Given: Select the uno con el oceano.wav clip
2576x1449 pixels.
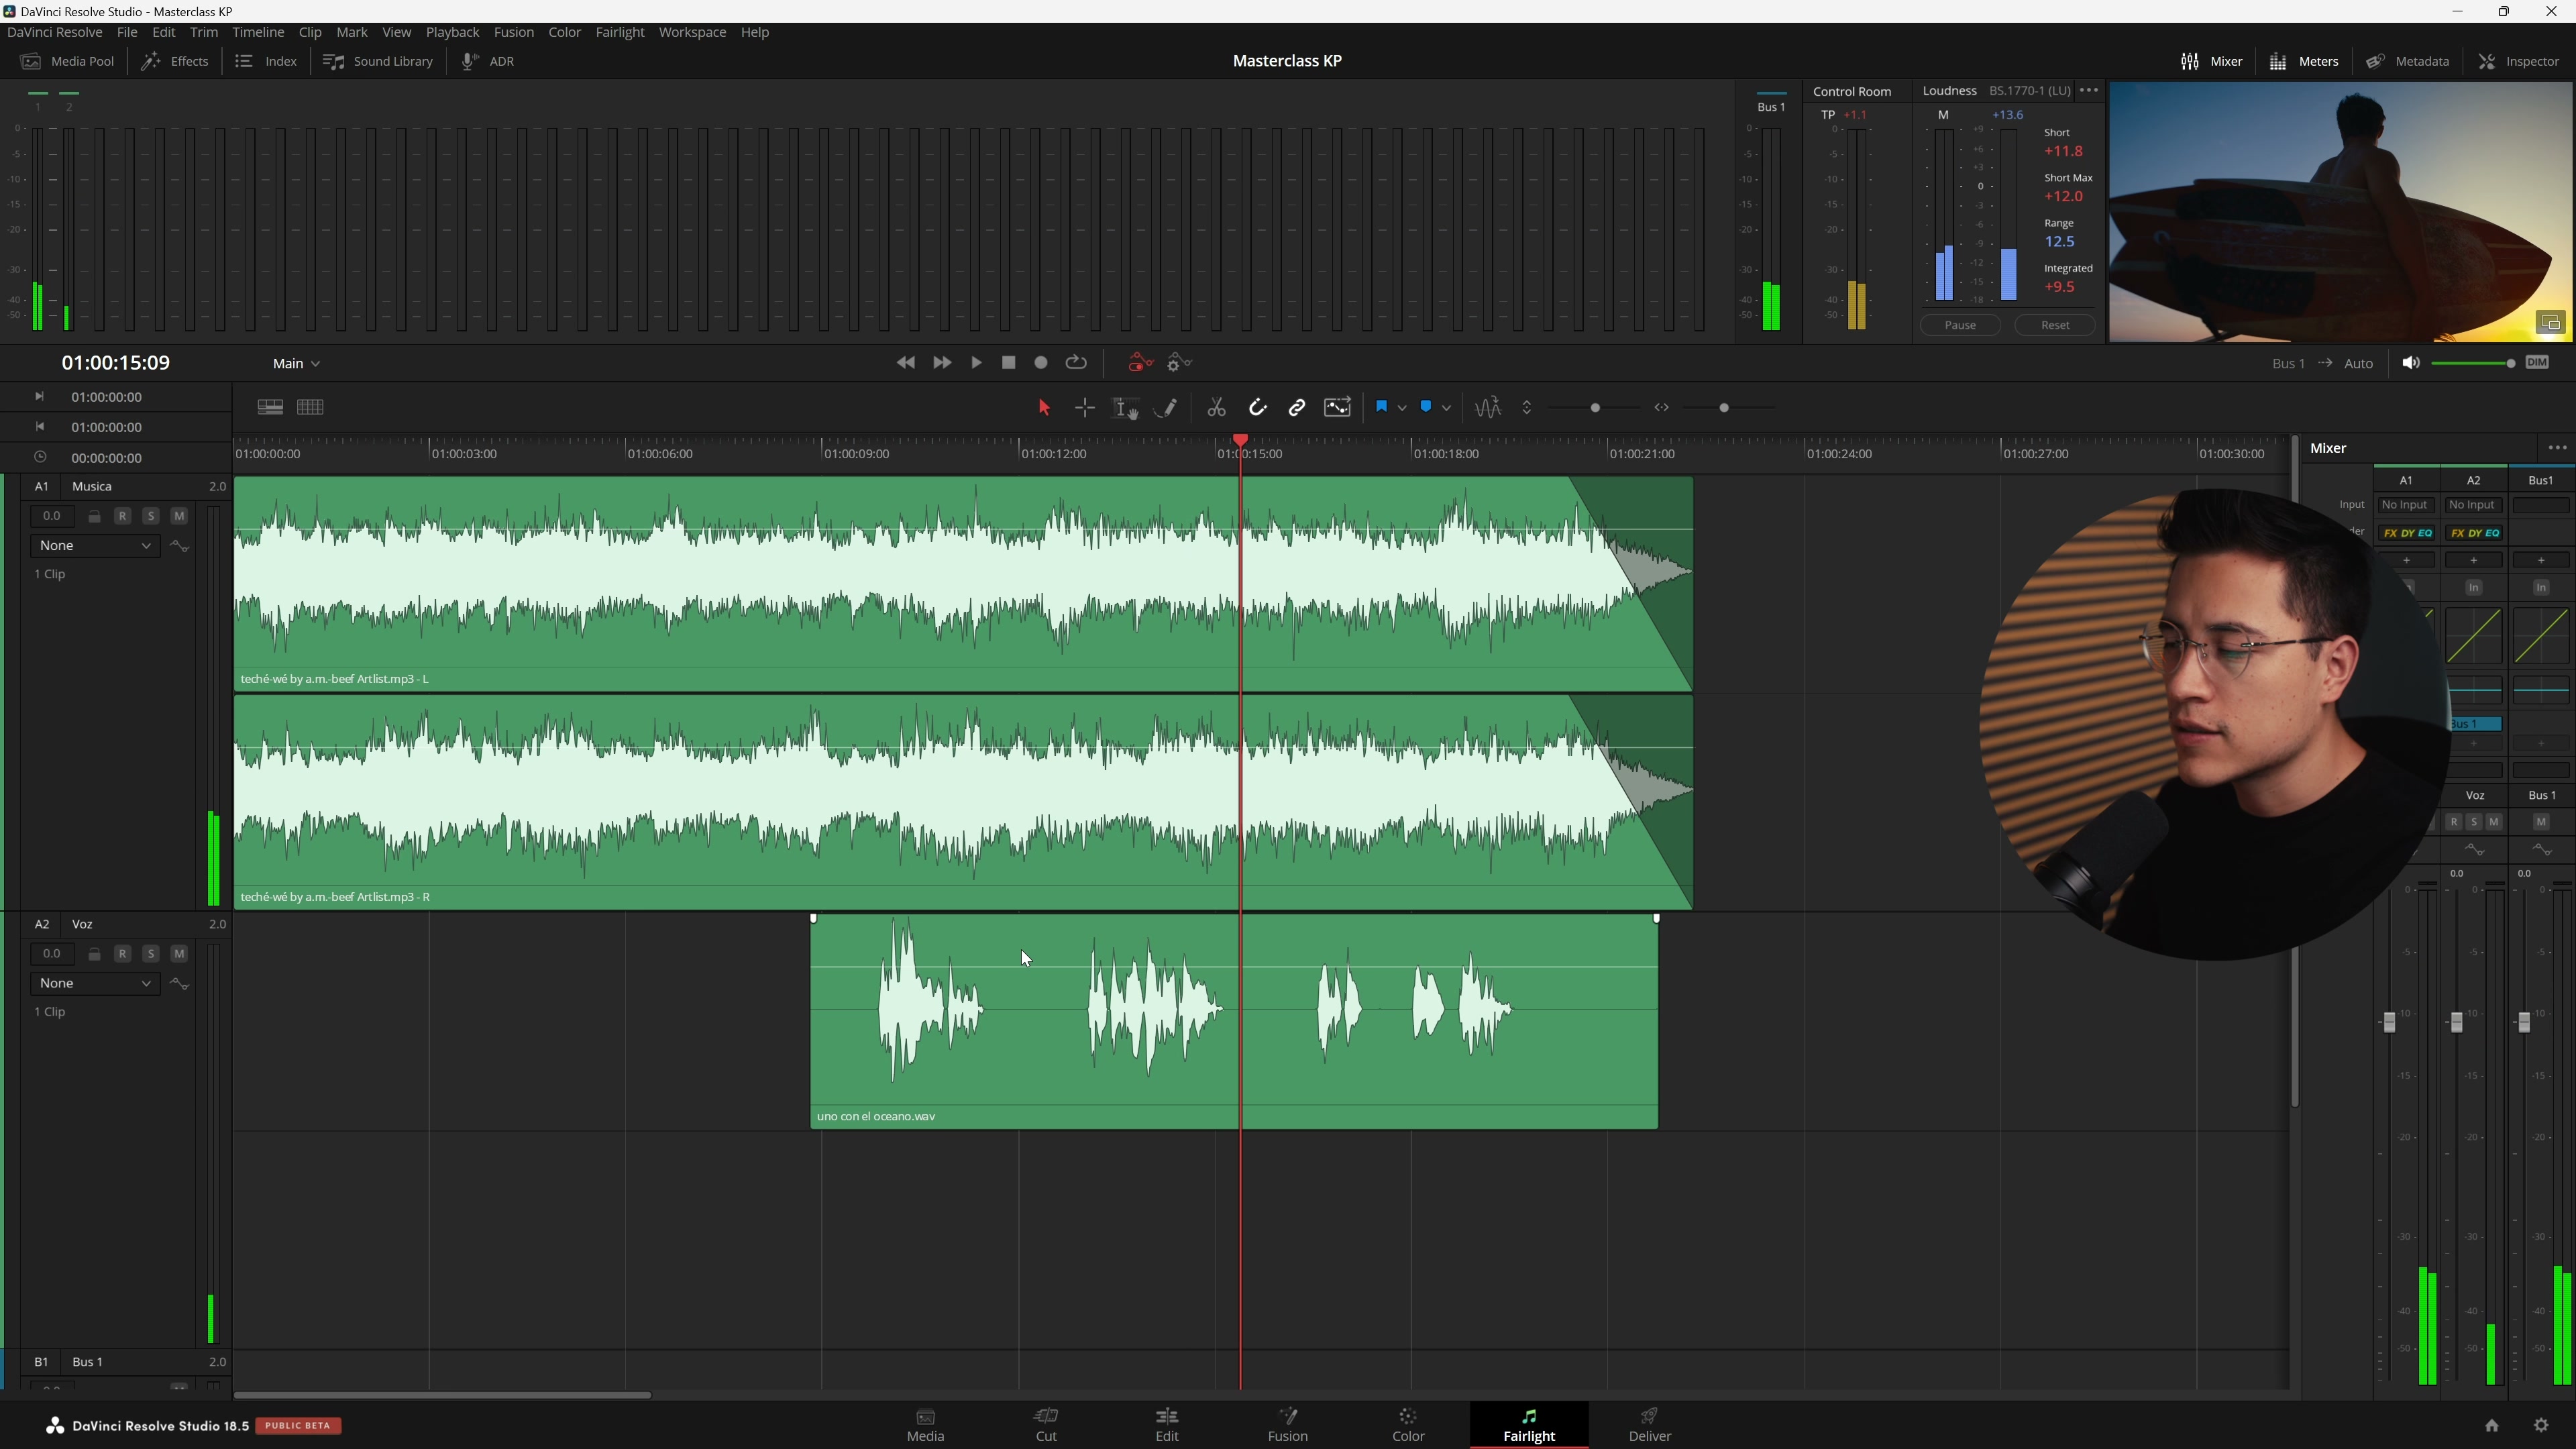Looking at the screenshot, I should pos(1234,1023).
